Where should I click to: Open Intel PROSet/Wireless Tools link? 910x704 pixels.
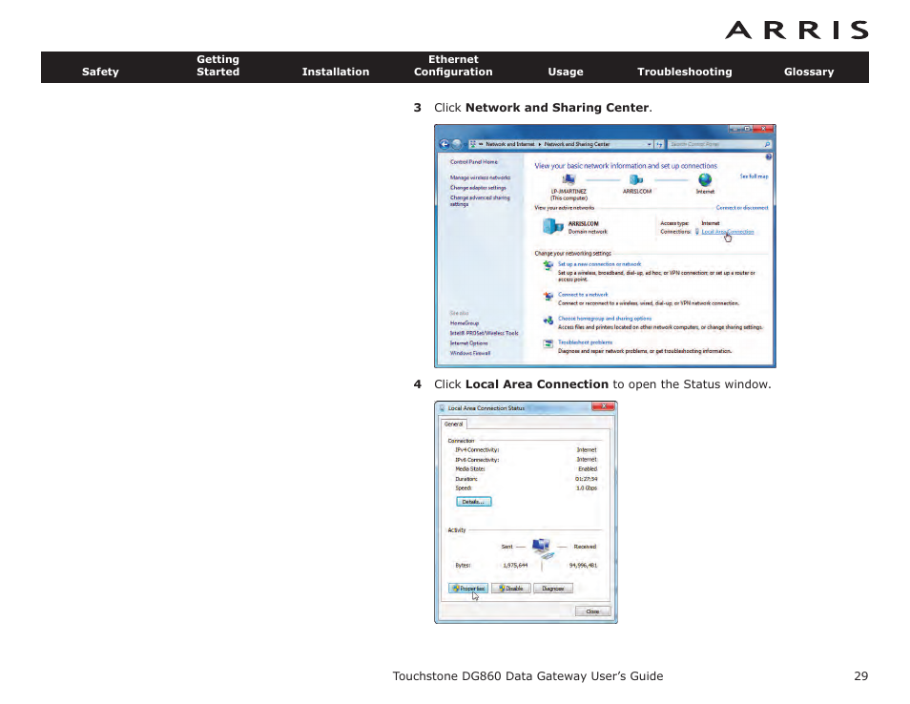[484, 333]
